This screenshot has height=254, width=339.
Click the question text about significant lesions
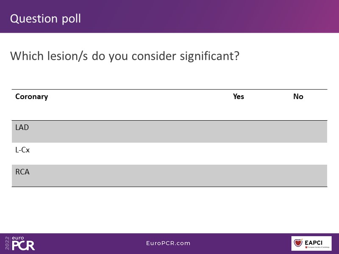(125, 56)
